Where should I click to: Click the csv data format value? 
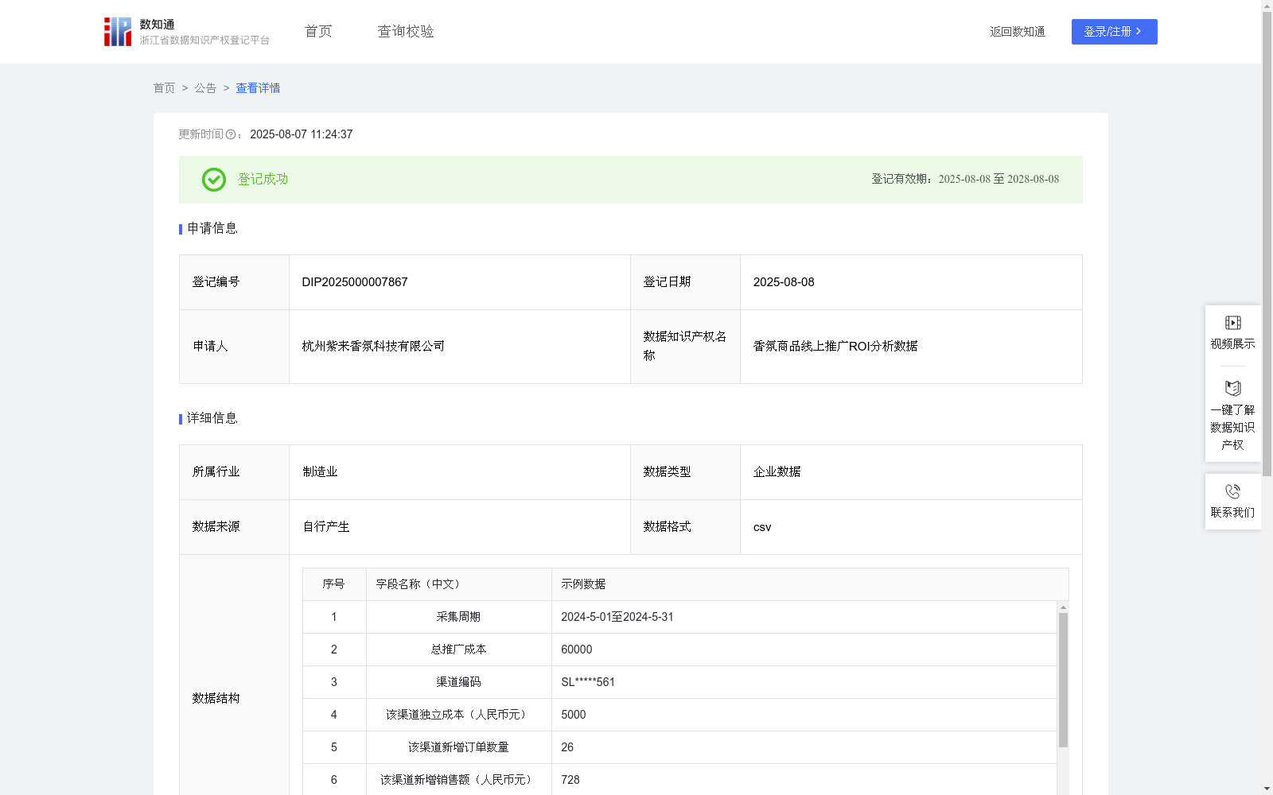pyautogui.click(x=762, y=527)
